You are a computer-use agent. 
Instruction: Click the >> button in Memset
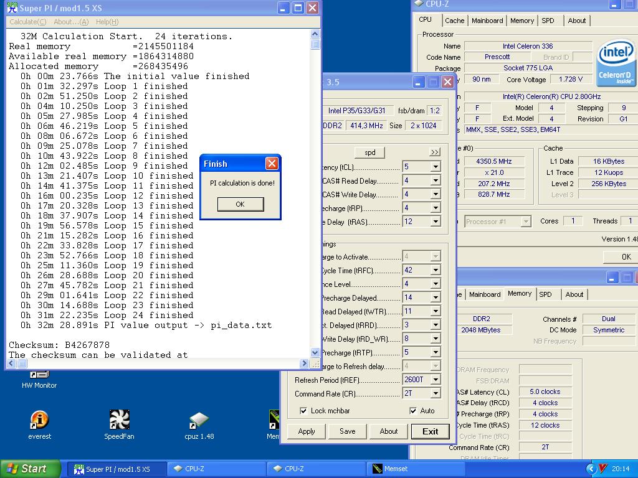pos(434,152)
